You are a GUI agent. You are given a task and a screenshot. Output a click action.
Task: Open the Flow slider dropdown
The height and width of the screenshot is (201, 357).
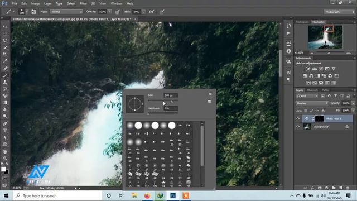point(144,12)
